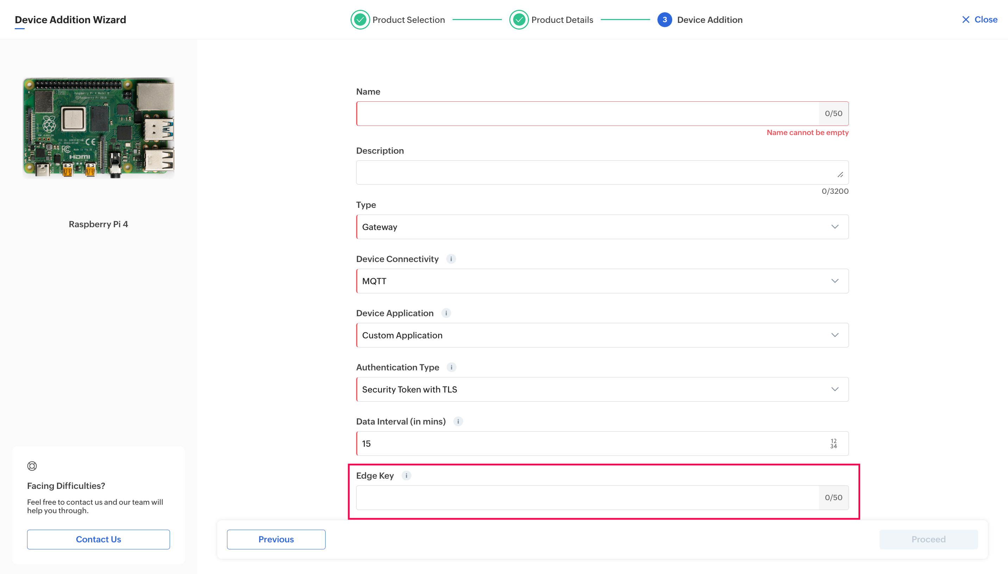This screenshot has width=1008, height=574.
Task: Click the Product Details checkmark step icon
Action: point(518,20)
